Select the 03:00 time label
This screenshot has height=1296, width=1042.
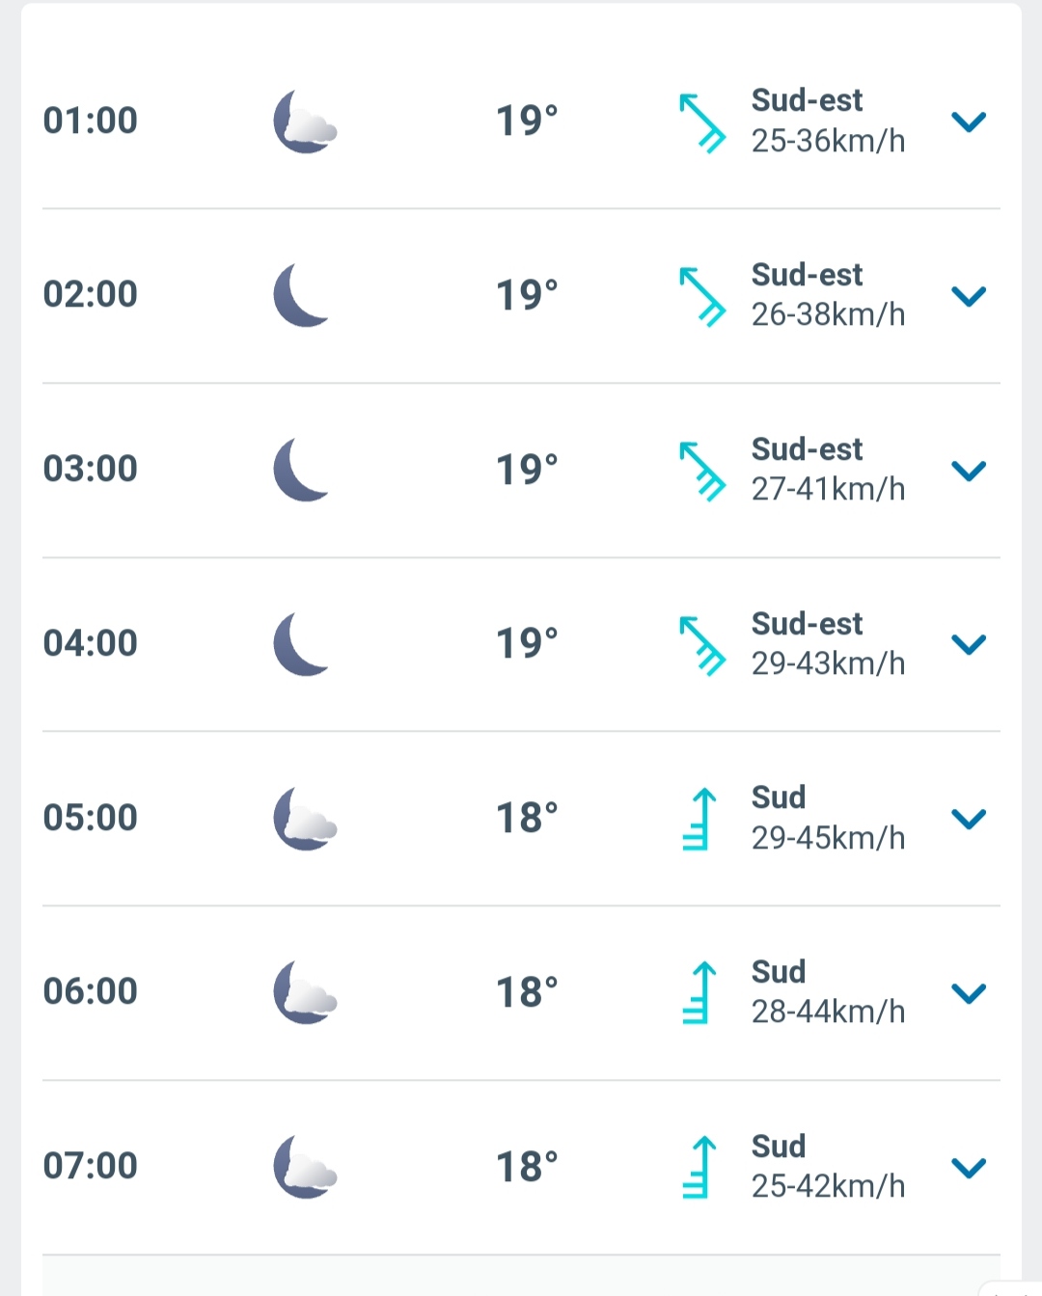(x=91, y=470)
